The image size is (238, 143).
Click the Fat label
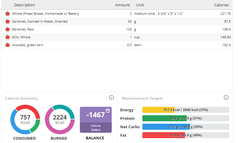pyautogui.click(x=123, y=135)
